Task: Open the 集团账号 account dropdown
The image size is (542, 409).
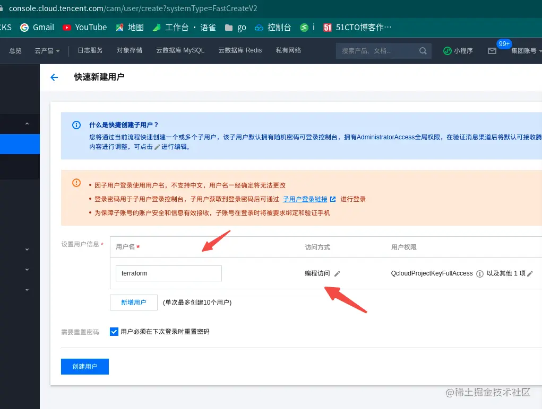Action: click(527, 51)
